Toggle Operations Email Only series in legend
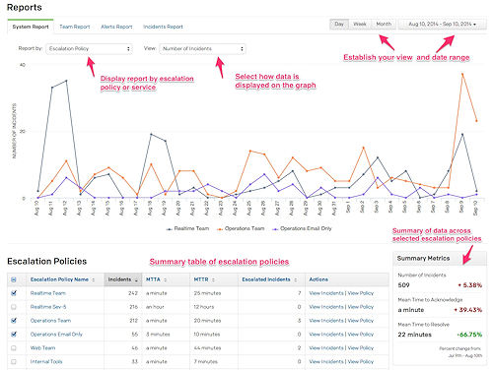This screenshot has width=493, height=370. click(302, 228)
